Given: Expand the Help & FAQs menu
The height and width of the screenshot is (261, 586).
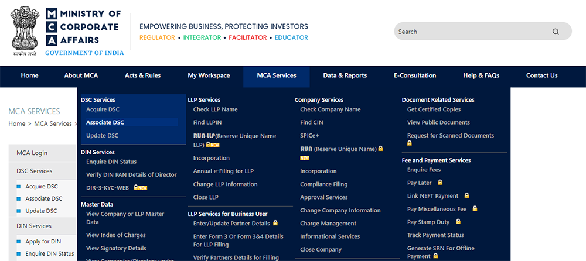Looking at the screenshot, I should pos(481,75).
